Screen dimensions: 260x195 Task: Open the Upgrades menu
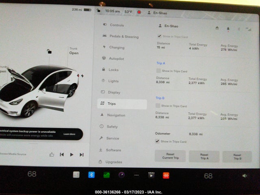(110, 162)
